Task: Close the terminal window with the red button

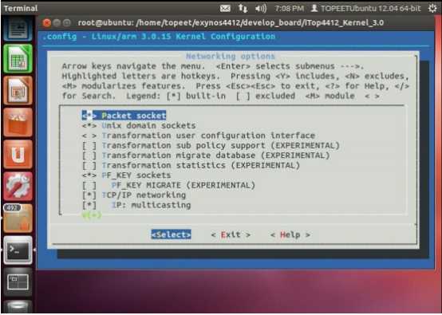Action: pos(47,22)
